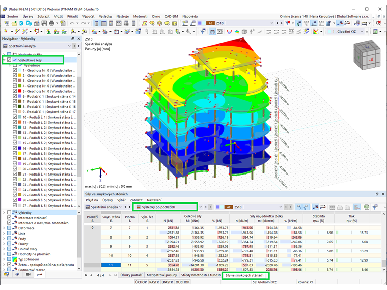Click the color scale rainbow icon
387x290 pixels.
tap(316, 32)
